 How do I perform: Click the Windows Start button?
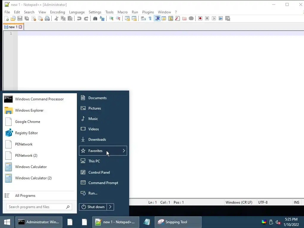7,222
